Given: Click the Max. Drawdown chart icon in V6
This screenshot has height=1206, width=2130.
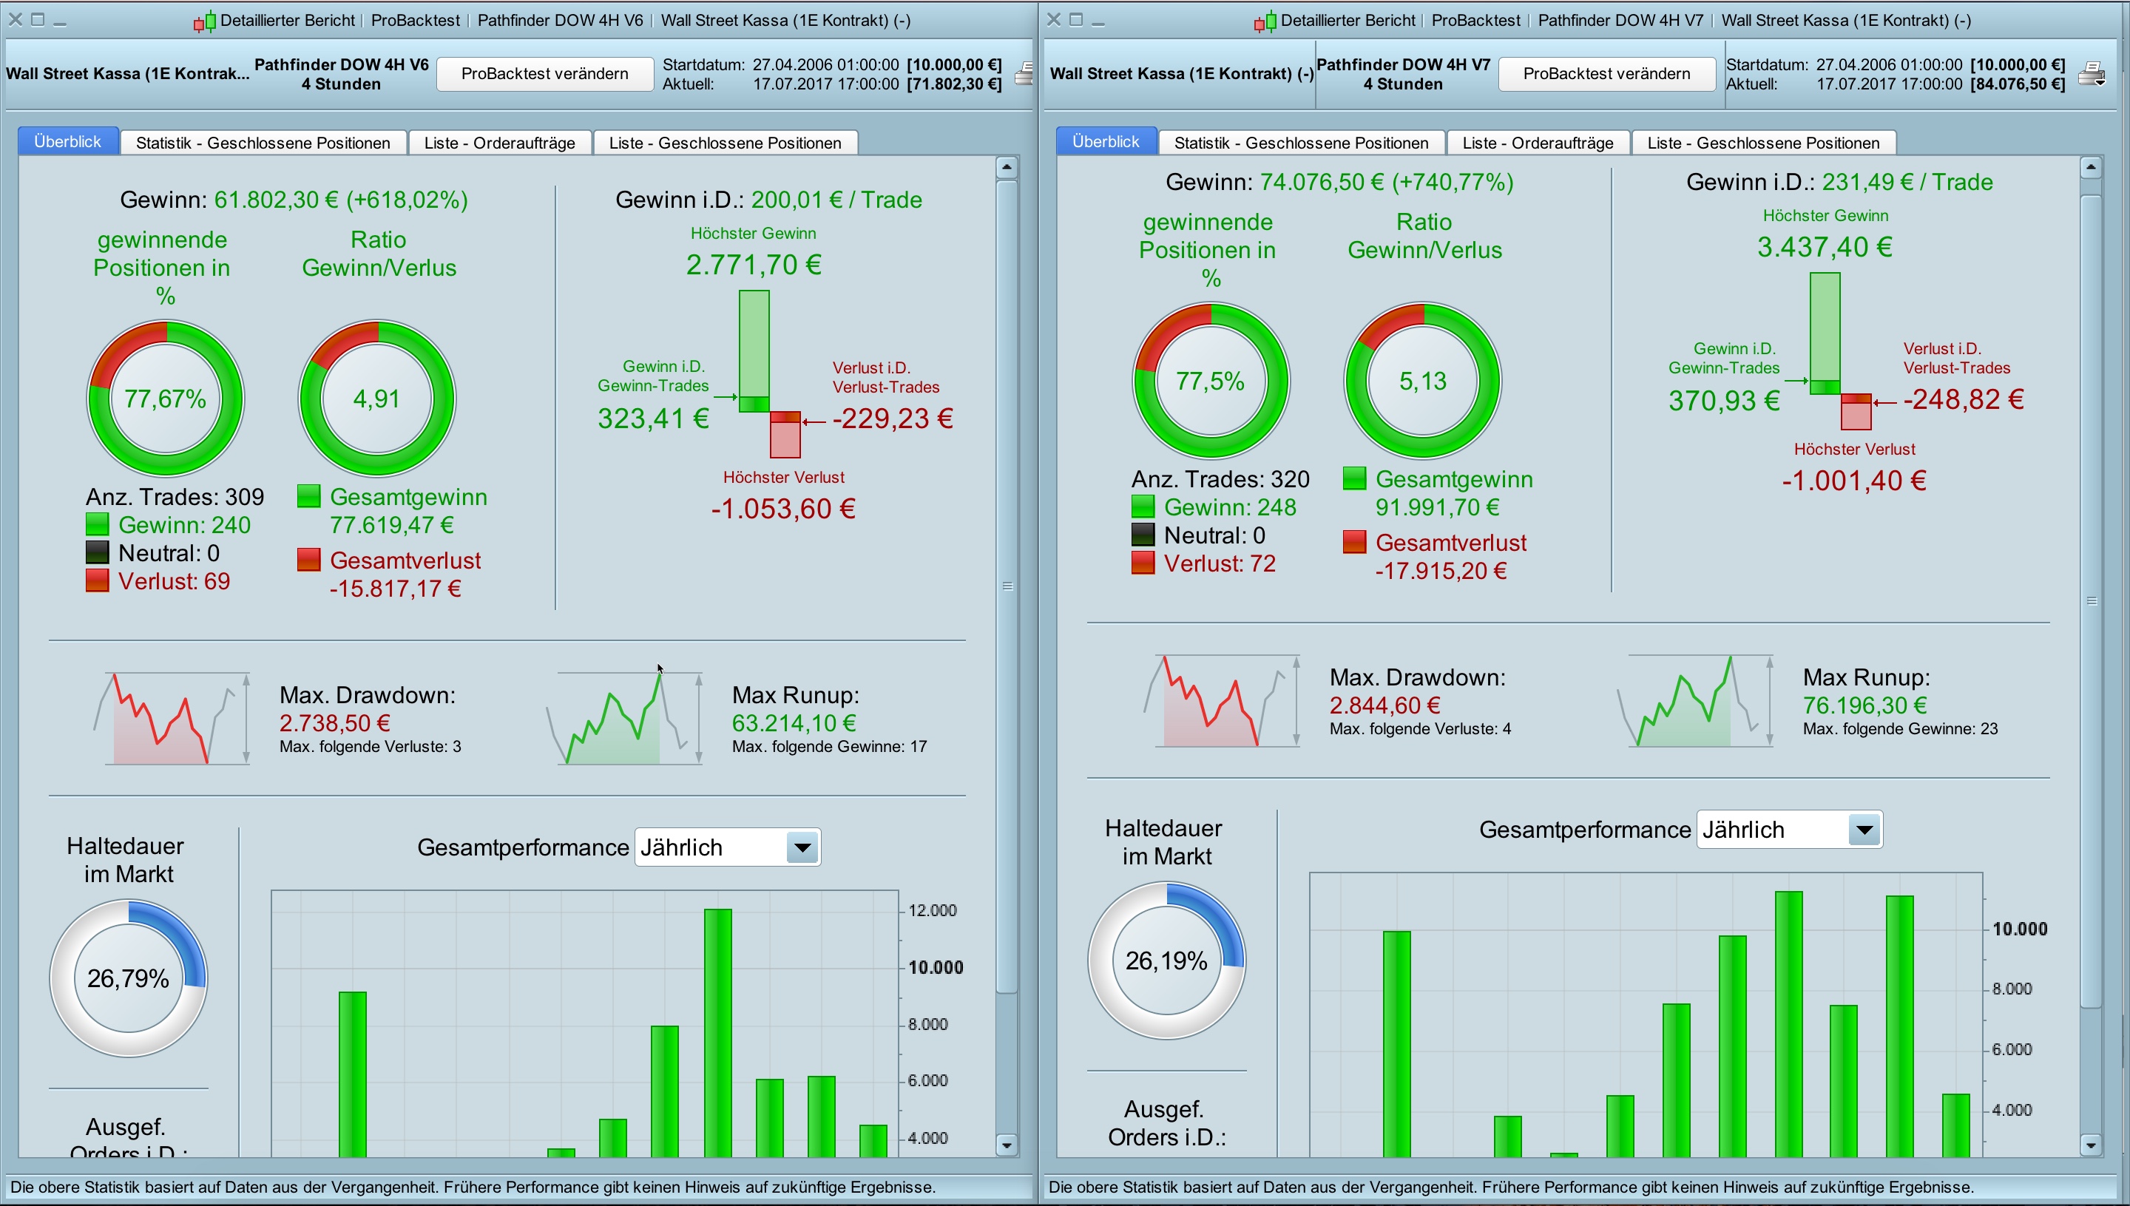Looking at the screenshot, I should click(172, 718).
